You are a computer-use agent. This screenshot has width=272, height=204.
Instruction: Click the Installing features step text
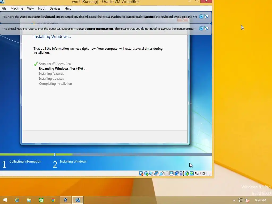click(51, 74)
